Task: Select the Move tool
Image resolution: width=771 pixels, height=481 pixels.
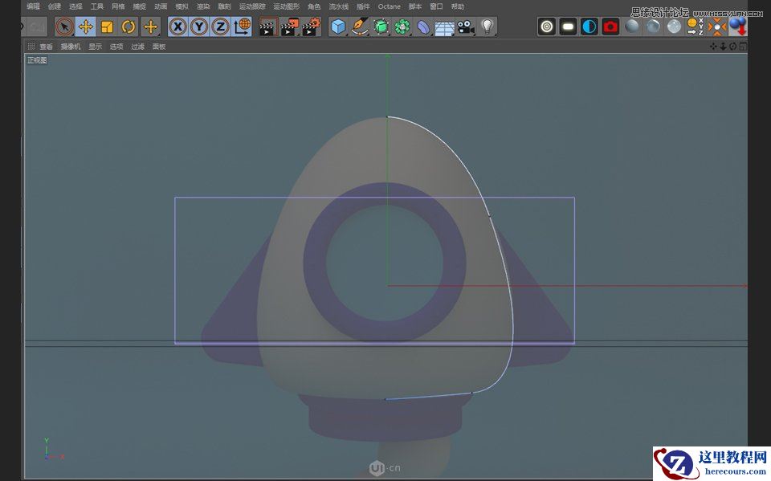Action: (86, 27)
